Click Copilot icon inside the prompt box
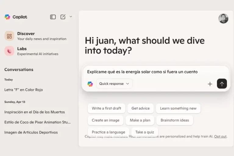The width and height of the screenshot is (234, 156). [90, 84]
